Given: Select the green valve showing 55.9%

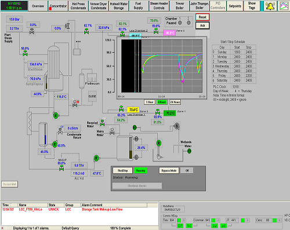Looking at the screenshot, I should [25, 54].
